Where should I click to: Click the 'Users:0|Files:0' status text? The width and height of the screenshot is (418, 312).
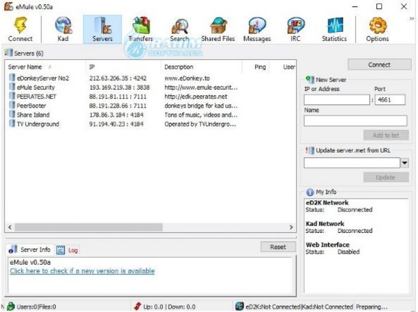tap(36, 307)
